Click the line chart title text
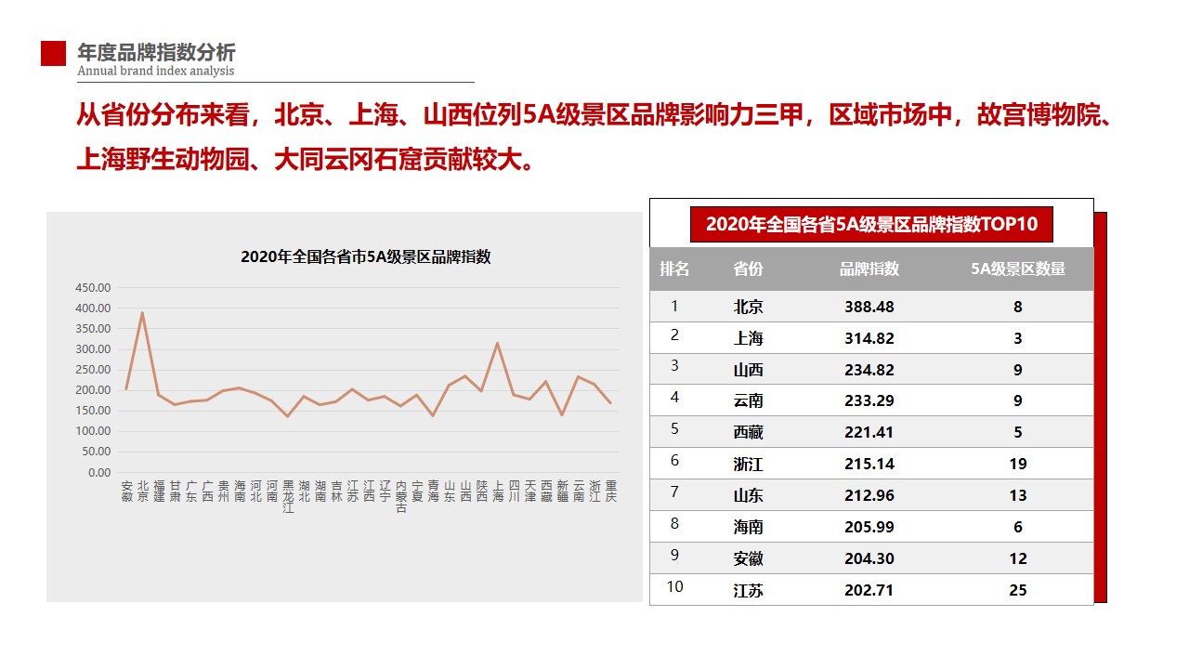This screenshot has width=1189, height=669. coord(365,257)
